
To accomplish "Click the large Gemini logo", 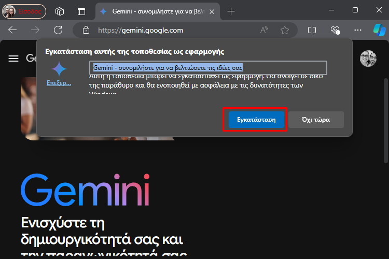I will coord(86,190).
